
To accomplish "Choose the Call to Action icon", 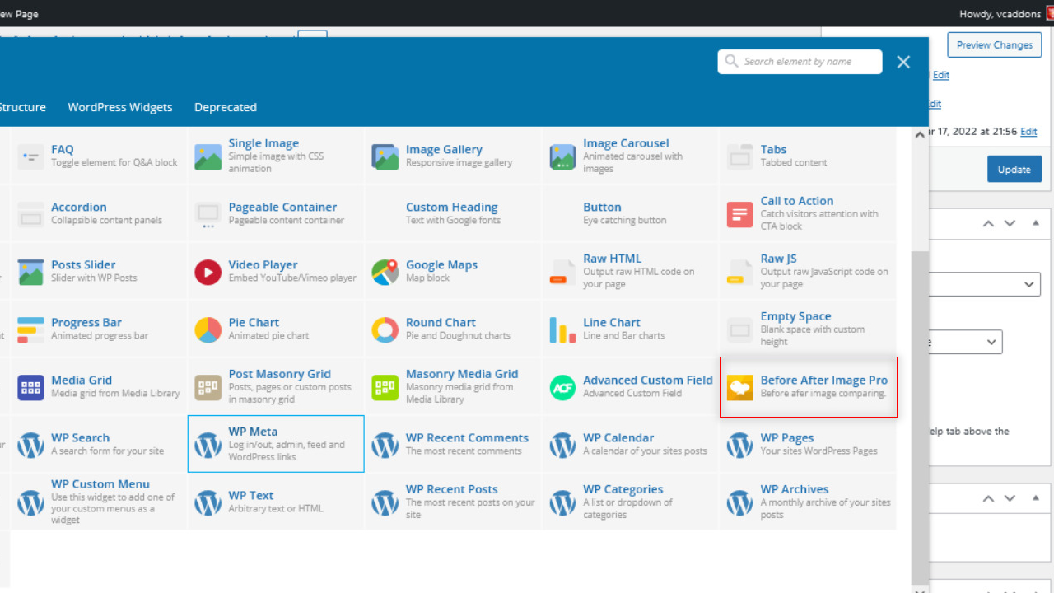I will click(x=740, y=214).
